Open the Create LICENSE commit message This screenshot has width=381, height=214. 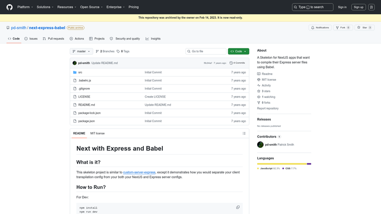click(155, 97)
